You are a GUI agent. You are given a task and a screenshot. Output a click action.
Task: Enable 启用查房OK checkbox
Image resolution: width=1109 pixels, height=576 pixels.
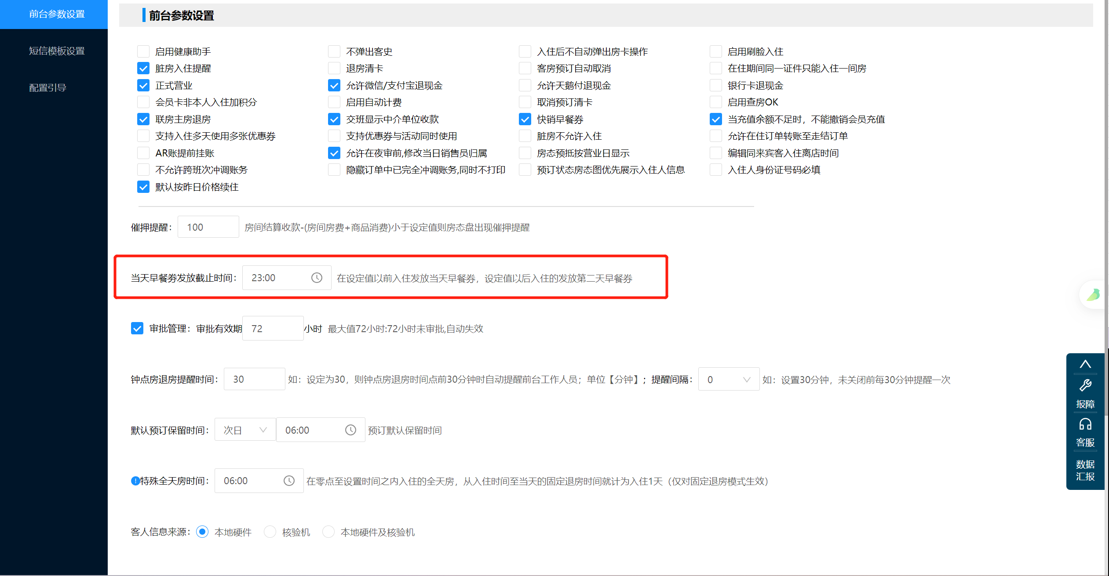tap(716, 102)
